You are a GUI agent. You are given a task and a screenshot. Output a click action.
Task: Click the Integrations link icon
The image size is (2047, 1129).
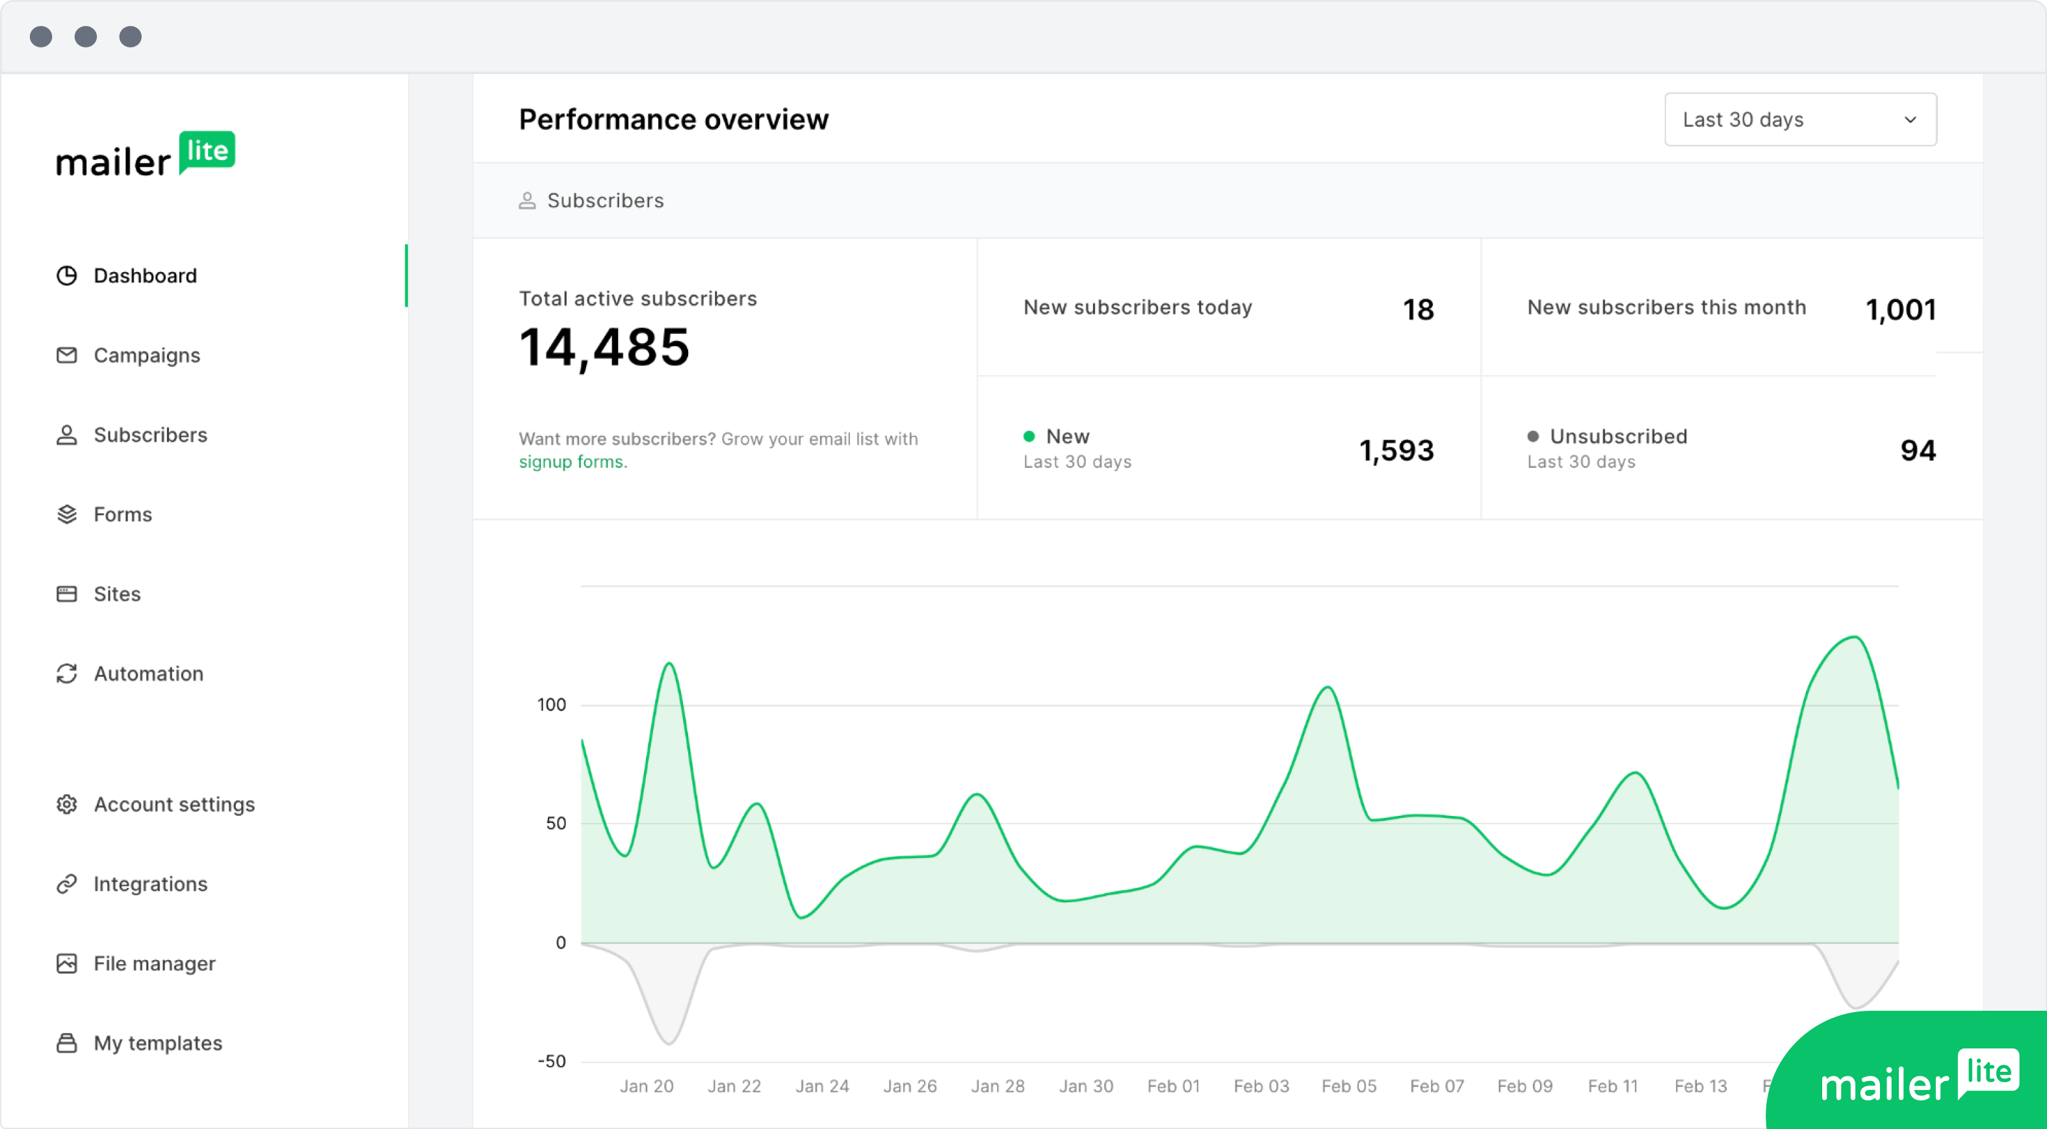(68, 883)
